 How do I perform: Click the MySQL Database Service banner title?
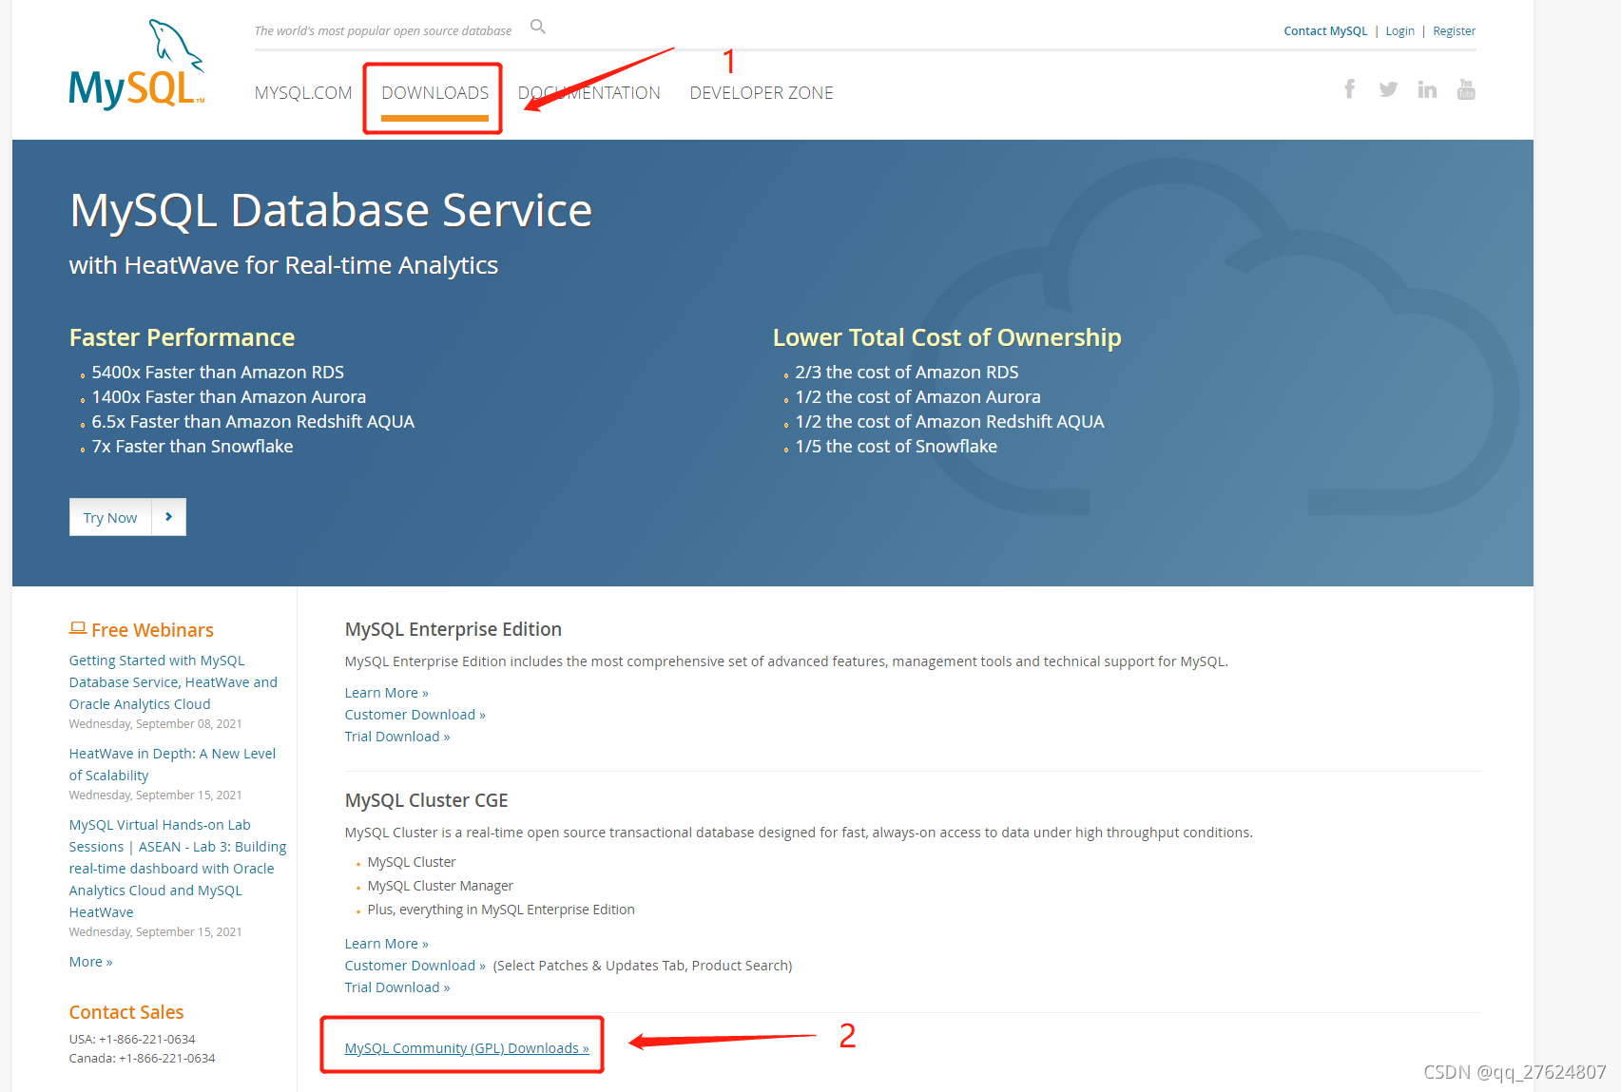331,211
